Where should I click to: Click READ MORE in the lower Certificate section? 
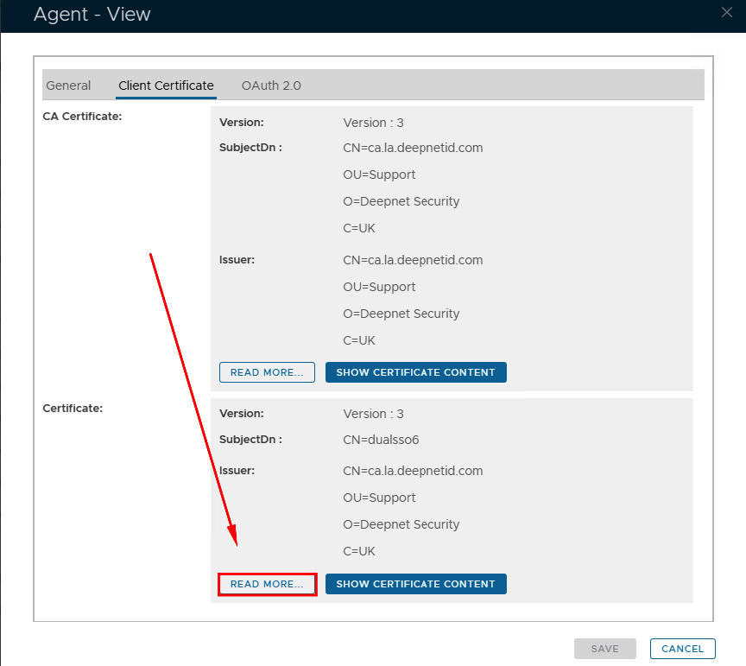[267, 584]
